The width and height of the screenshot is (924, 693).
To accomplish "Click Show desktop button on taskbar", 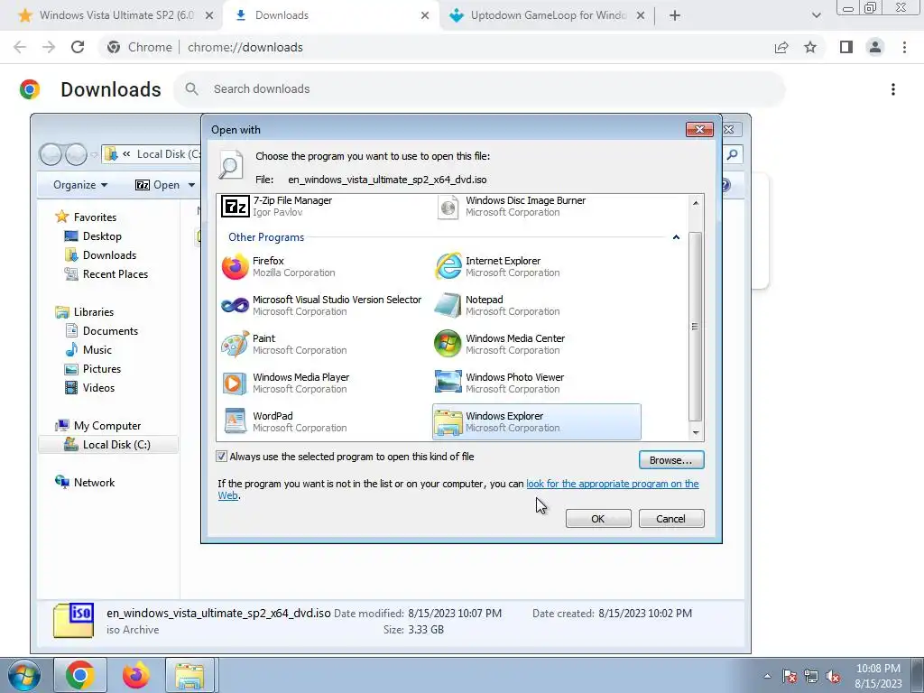I will point(918,675).
